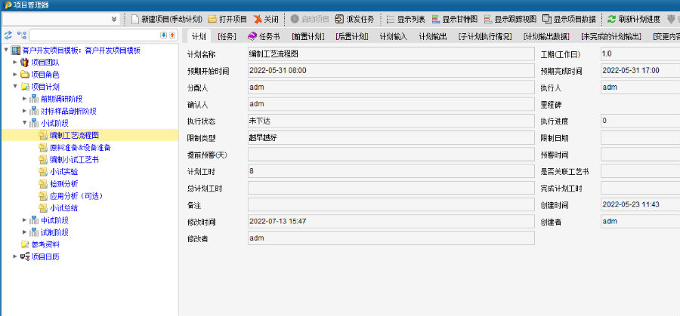Image resolution: width=680 pixels, height=316 pixels.
Task: Expand the 项目角色 tree node
Action: click(15, 75)
